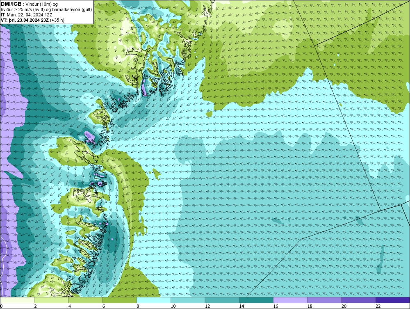Viewport: 410px width, 309px height.
Task: Click the "DMI/IGB : Vindur (10m) og" title line
Action: point(30,4)
